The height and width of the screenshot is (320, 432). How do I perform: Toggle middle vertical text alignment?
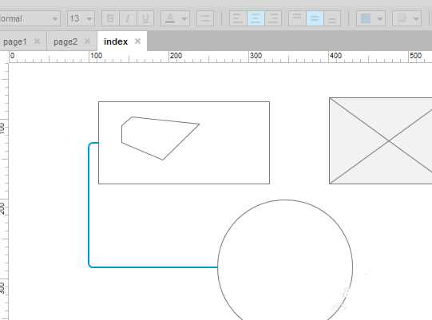coord(315,18)
